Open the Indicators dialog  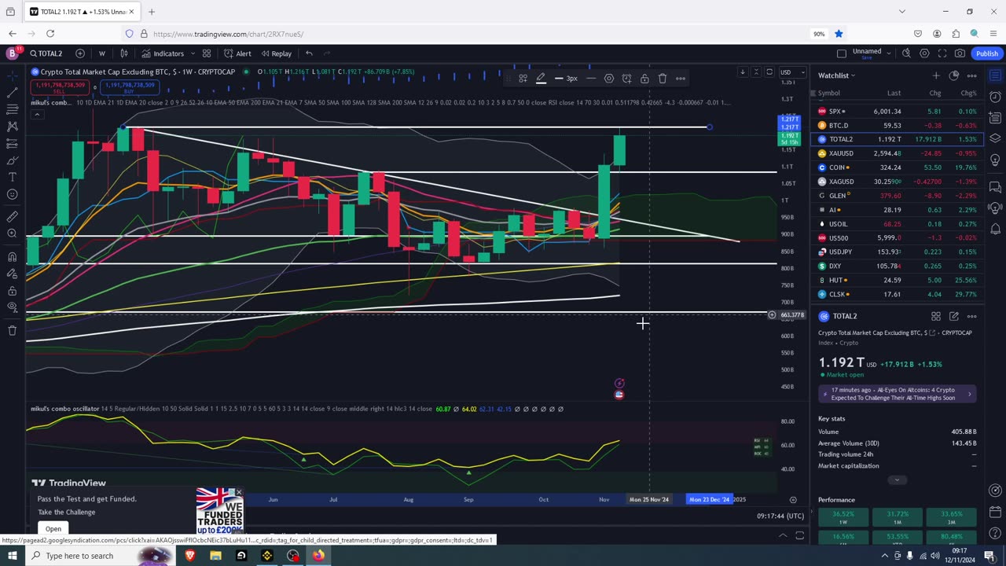coord(163,53)
